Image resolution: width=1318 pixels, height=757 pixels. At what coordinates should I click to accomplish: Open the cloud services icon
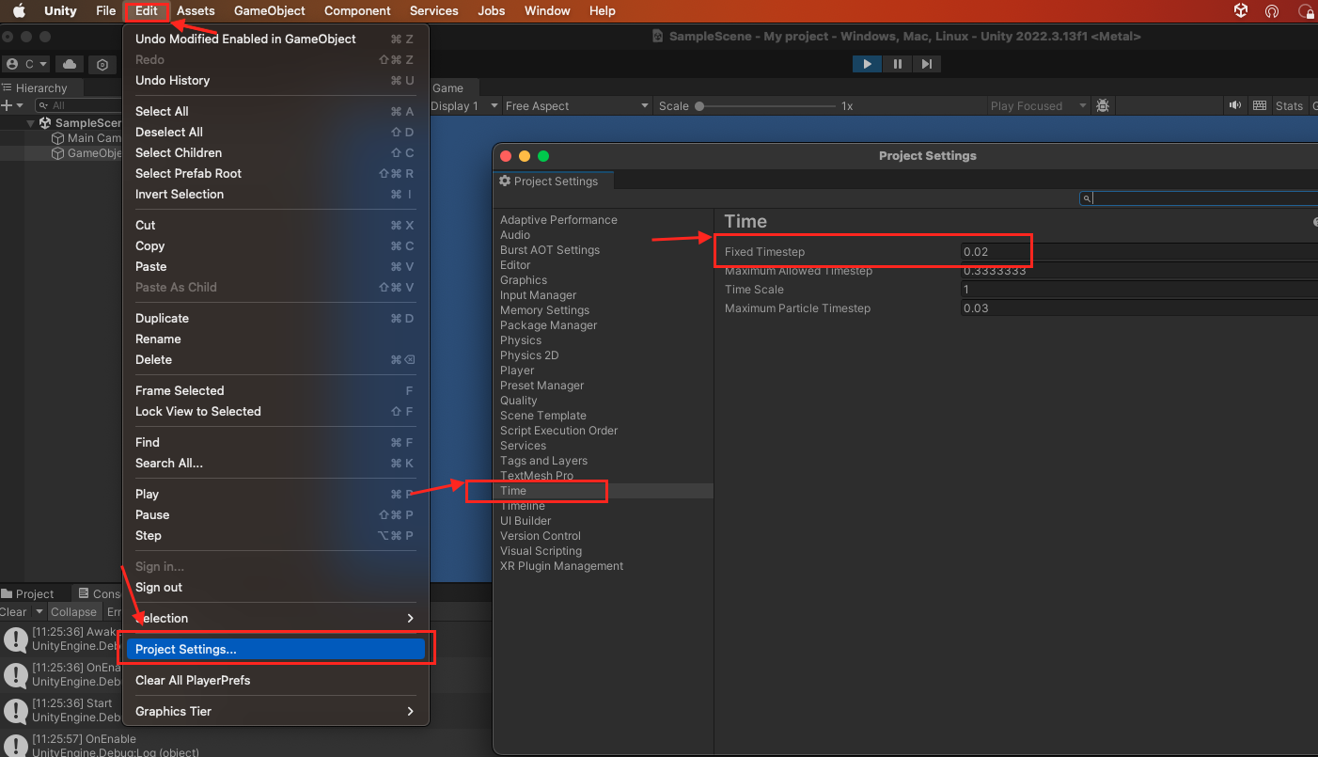70,64
